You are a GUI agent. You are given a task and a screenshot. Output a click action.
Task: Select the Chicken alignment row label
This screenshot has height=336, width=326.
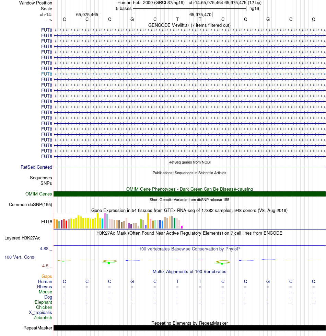[44, 307]
